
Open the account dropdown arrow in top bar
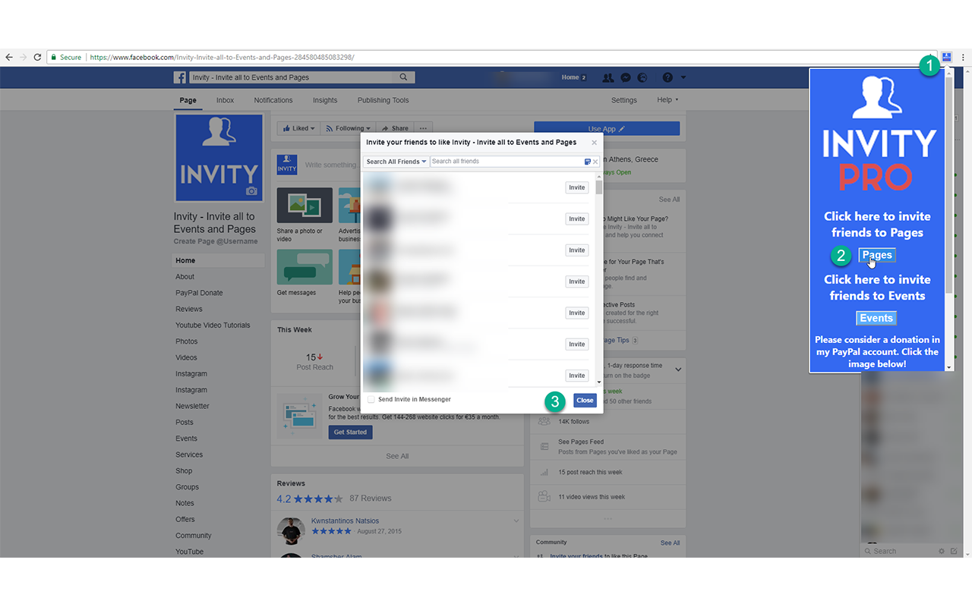pyautogui.click(x=683, y=77)
